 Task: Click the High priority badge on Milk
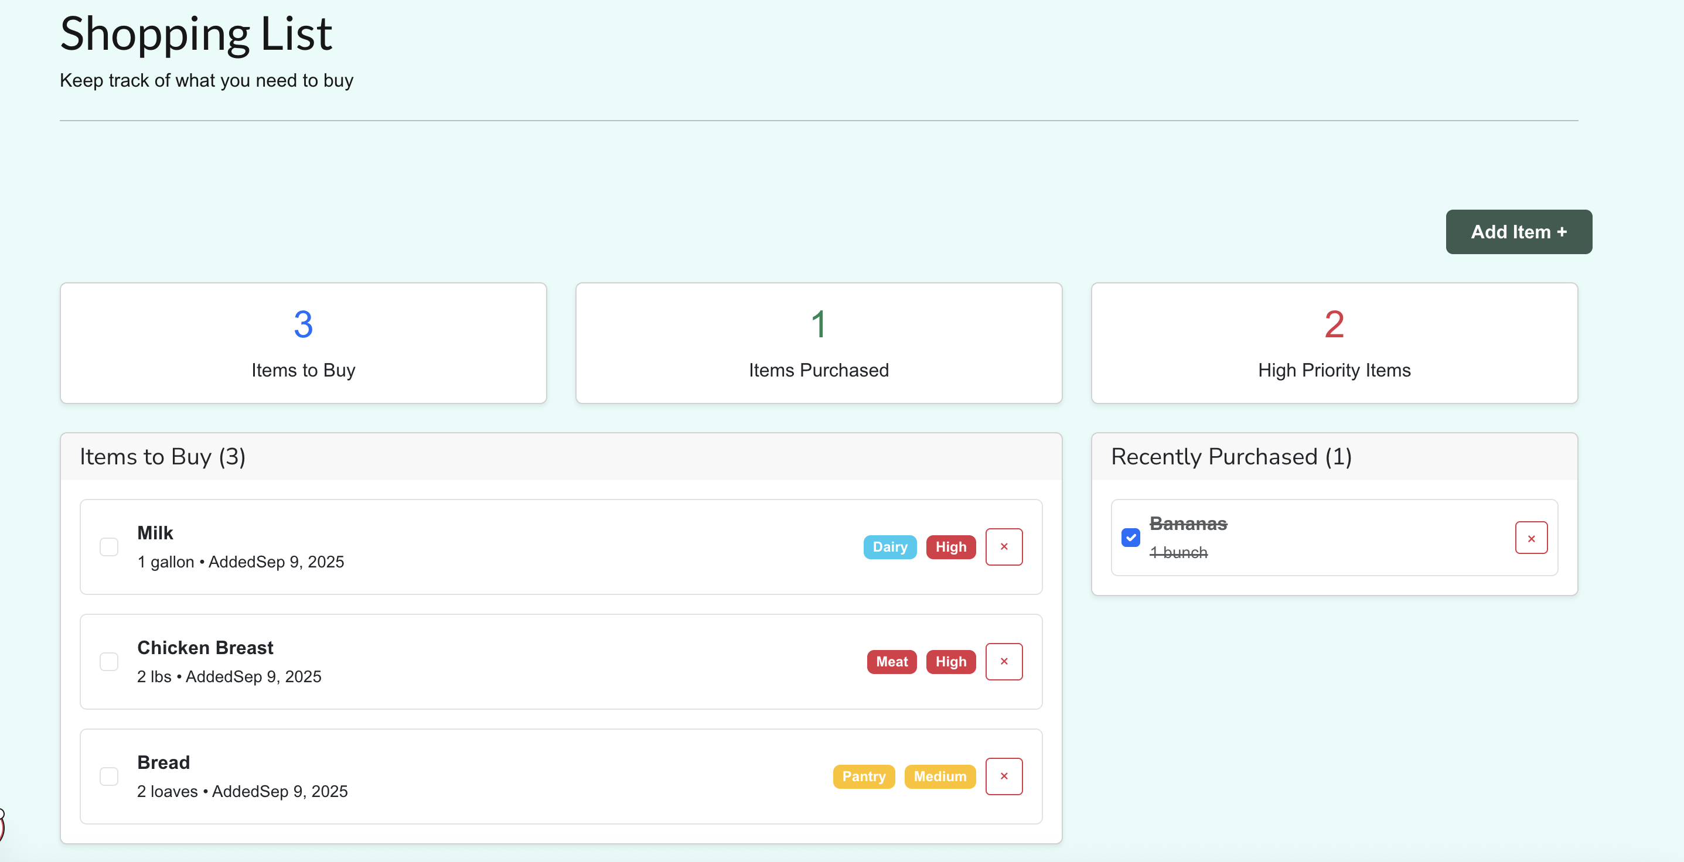(950, 547)
